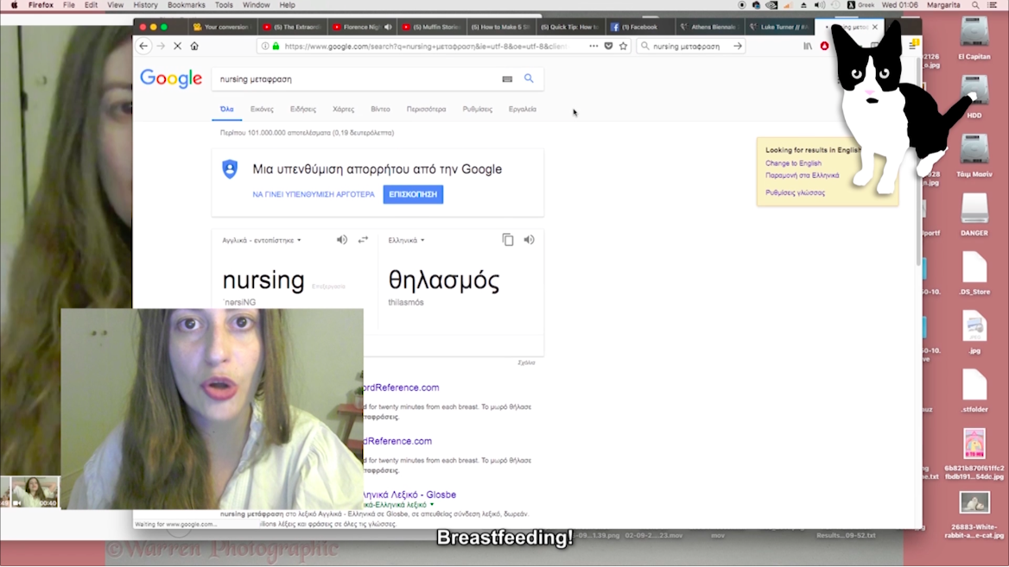
Task: Expand Glosbe result dropdown arrow
Action: 432,505
